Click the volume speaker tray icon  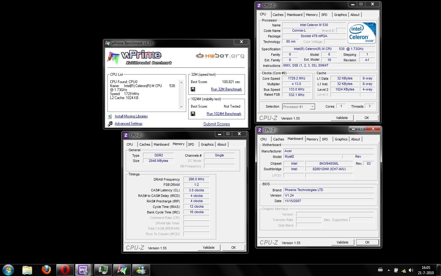(411, 270)
